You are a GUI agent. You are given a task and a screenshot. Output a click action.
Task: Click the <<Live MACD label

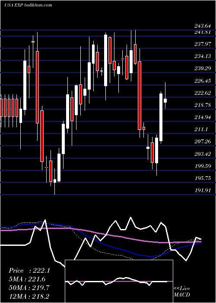click(182, 292)
